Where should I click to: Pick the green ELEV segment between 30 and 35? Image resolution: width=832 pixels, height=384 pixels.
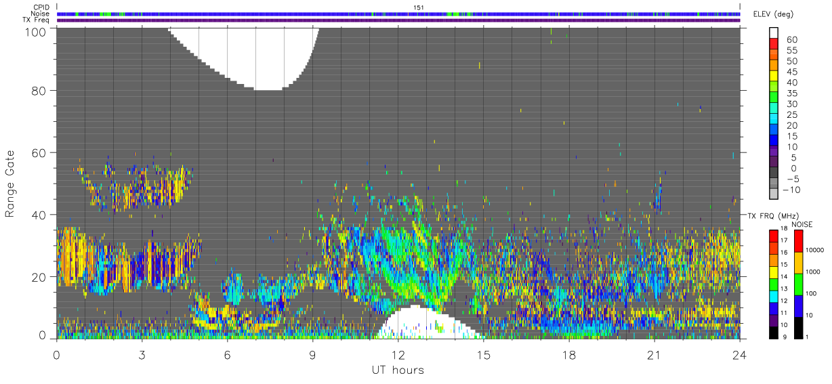coord(774,98)
